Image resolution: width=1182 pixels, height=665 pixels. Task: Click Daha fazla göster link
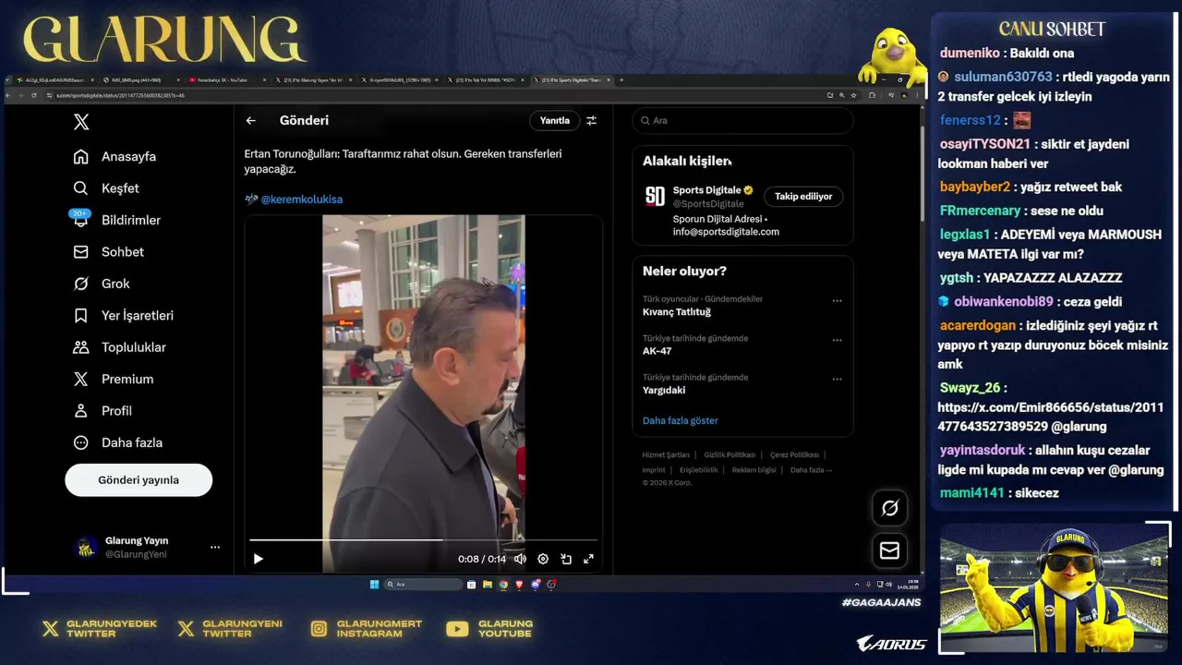[681, 421]
